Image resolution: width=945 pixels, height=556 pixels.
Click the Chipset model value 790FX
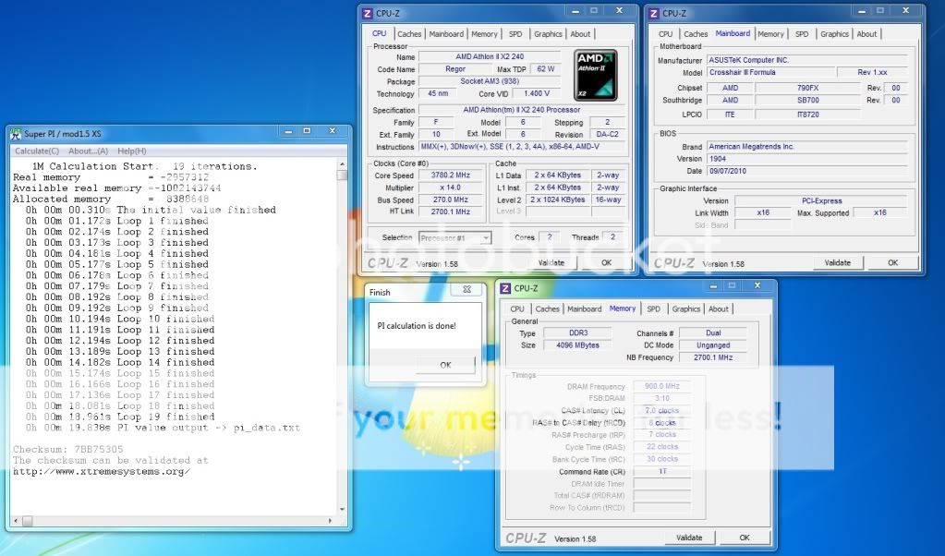point(807,88)
